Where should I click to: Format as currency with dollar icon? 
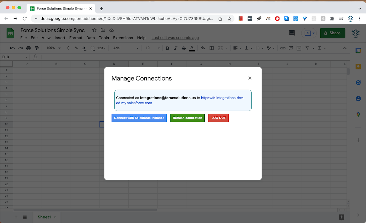point(68,48)
